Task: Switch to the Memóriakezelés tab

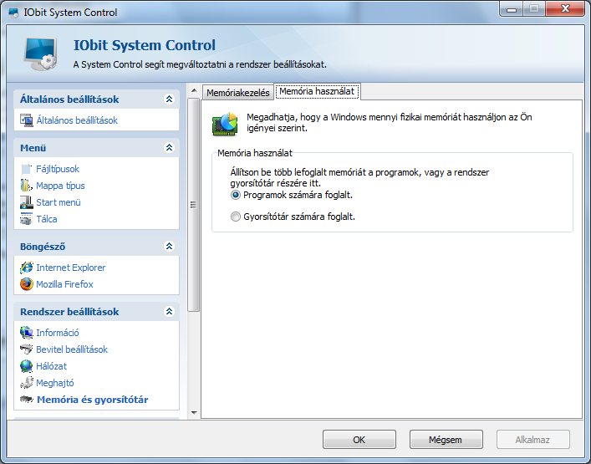Action: 238,93
